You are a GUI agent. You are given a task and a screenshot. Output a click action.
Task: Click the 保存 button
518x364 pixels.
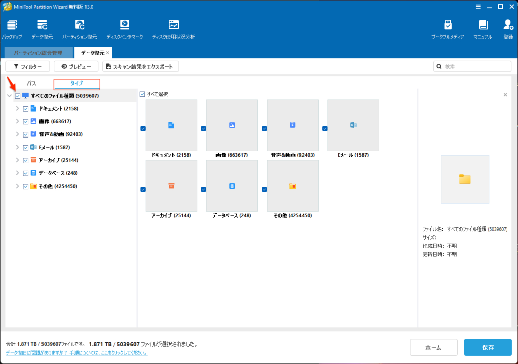point(488,347)
